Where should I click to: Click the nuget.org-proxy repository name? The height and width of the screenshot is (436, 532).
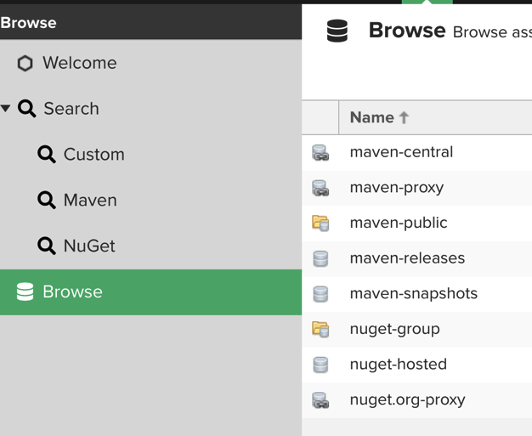tap(407, 399)
